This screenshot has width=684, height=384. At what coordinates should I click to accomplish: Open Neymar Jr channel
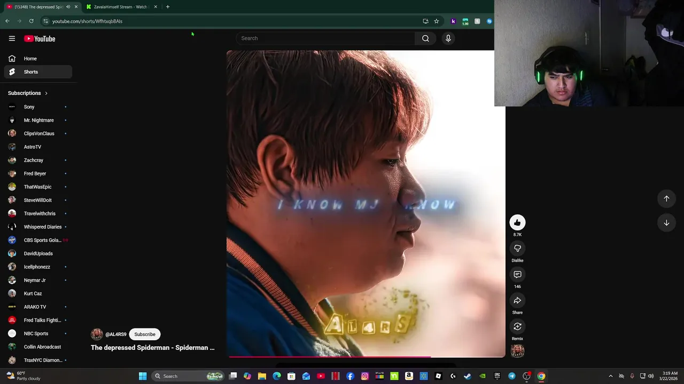(x=38, y=280)
